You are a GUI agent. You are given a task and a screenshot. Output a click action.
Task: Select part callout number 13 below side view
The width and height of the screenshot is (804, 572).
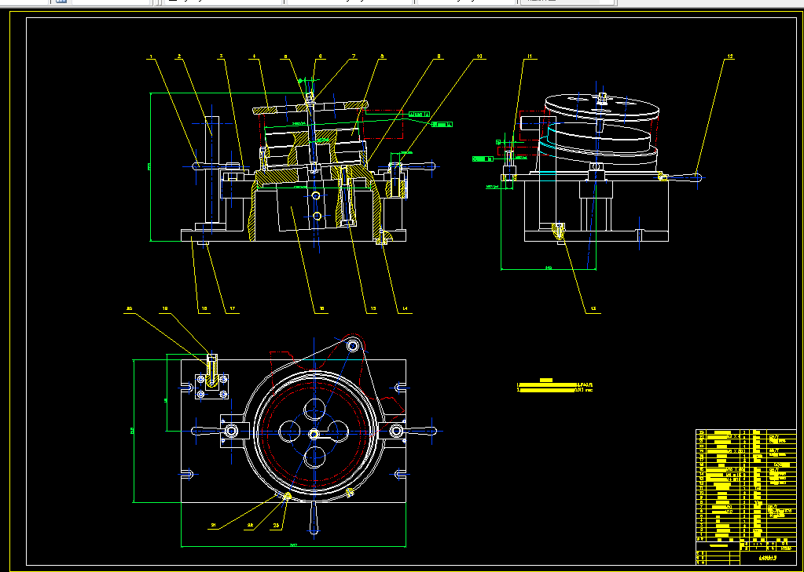point(594,309)
